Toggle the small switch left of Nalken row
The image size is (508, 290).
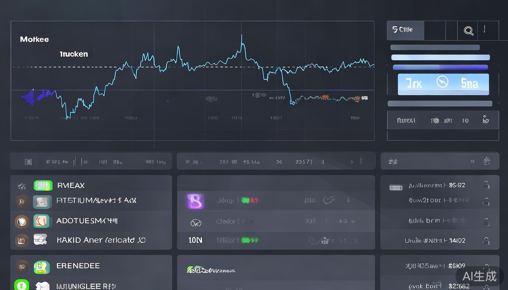[x=396, y=187]
